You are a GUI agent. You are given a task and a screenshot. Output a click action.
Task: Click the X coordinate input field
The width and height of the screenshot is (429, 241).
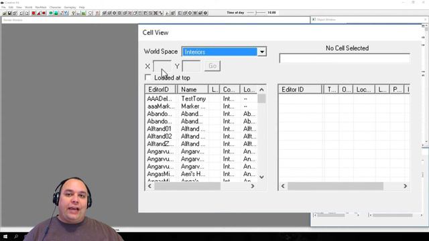162,66
